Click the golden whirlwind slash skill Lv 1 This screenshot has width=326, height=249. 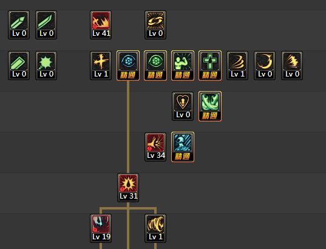(x=237, y=66)
